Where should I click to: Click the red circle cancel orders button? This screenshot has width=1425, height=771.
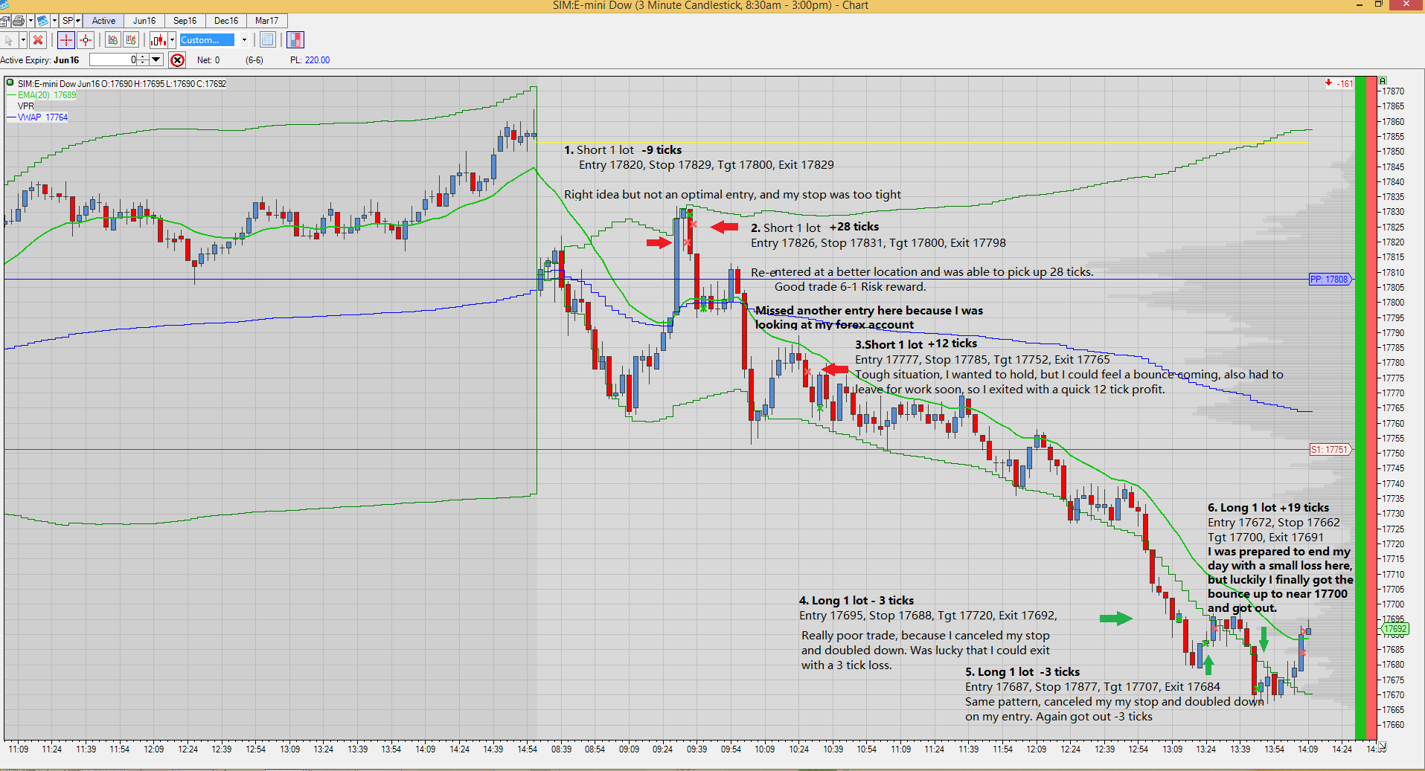point(178,60)
